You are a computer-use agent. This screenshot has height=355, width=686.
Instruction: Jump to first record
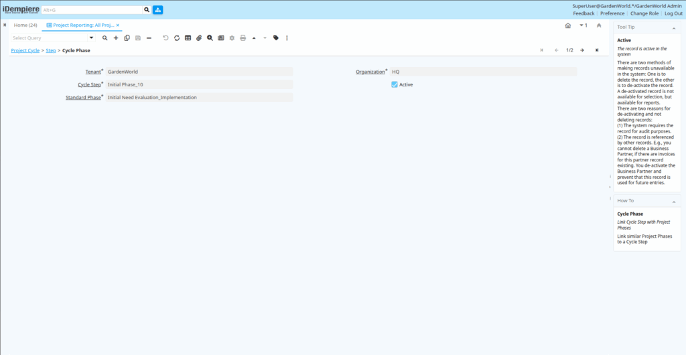click(541, 50)
